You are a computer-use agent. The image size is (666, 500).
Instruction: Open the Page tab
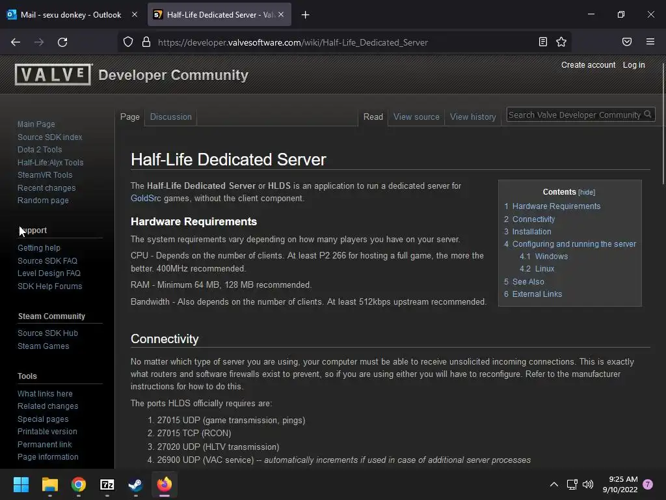pyautogui.click(x=130, y=117)
